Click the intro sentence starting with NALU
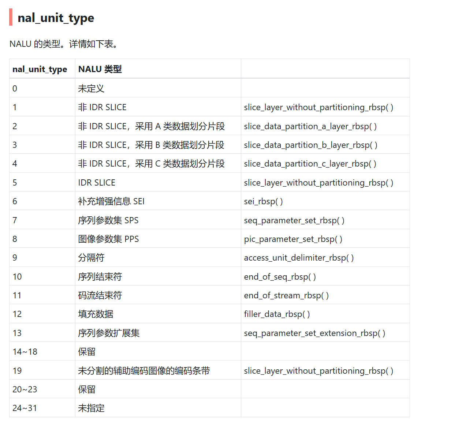The image size is (455, 433). point(64,44)
